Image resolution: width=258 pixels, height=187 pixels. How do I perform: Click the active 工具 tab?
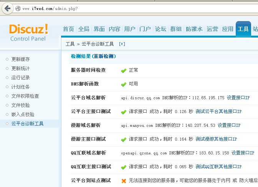tap(243, 29)
